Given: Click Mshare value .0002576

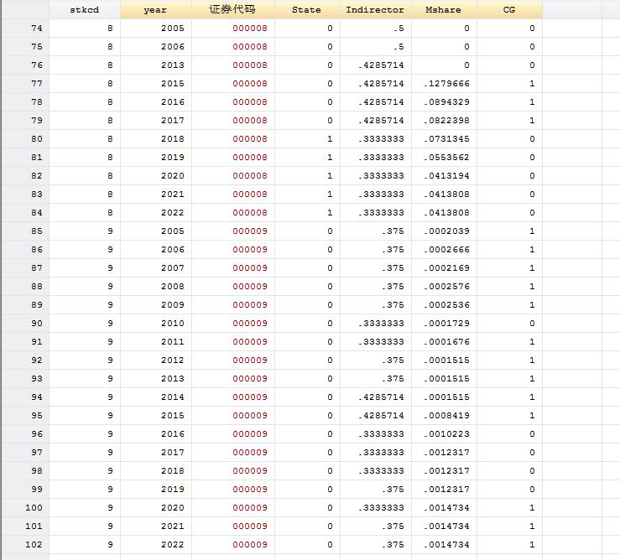Looking at the screenshot, I should click(x=444, y=286).
